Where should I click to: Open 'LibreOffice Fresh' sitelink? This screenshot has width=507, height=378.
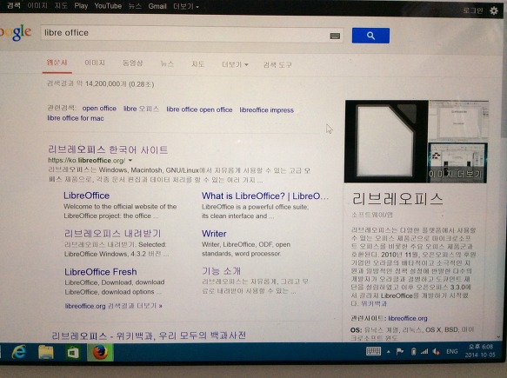pyautogui.click(x=101, y=272)
